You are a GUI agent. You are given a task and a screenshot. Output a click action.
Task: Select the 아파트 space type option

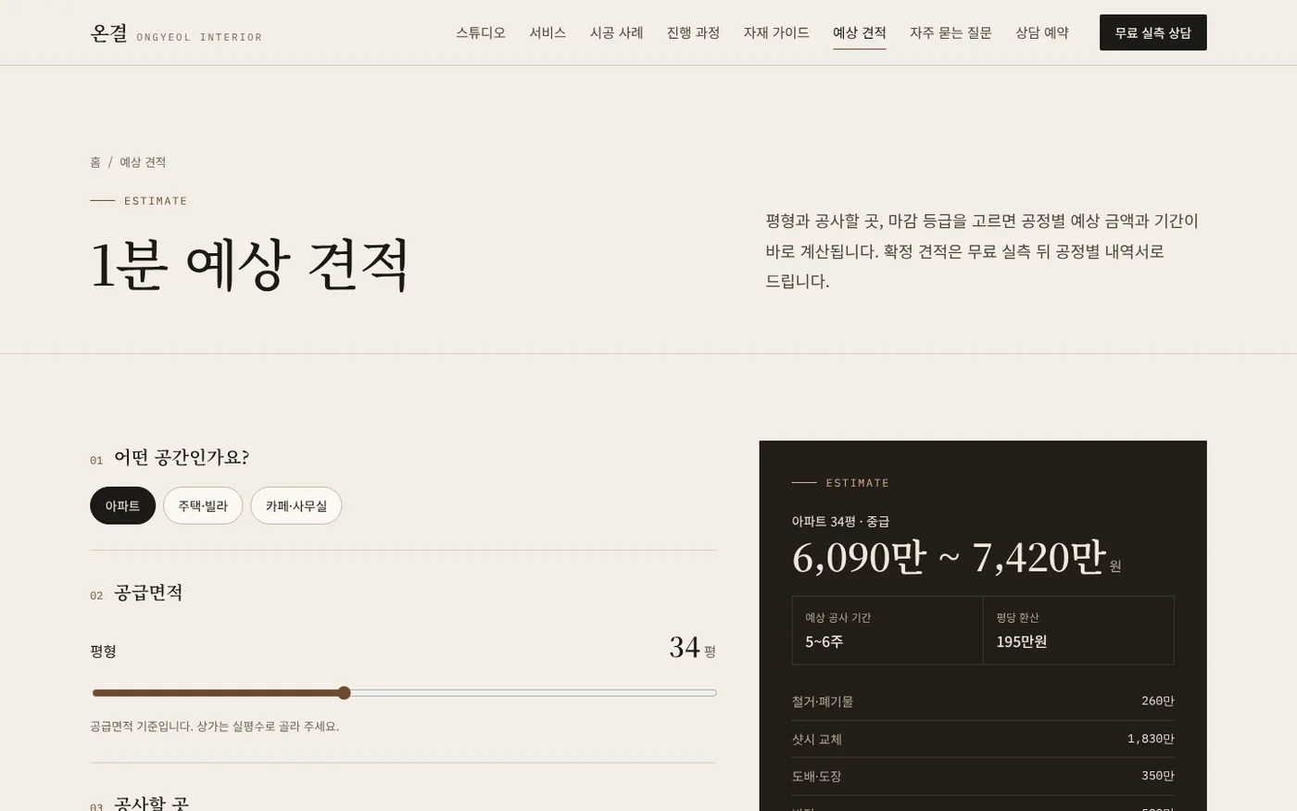click(122, 506)
